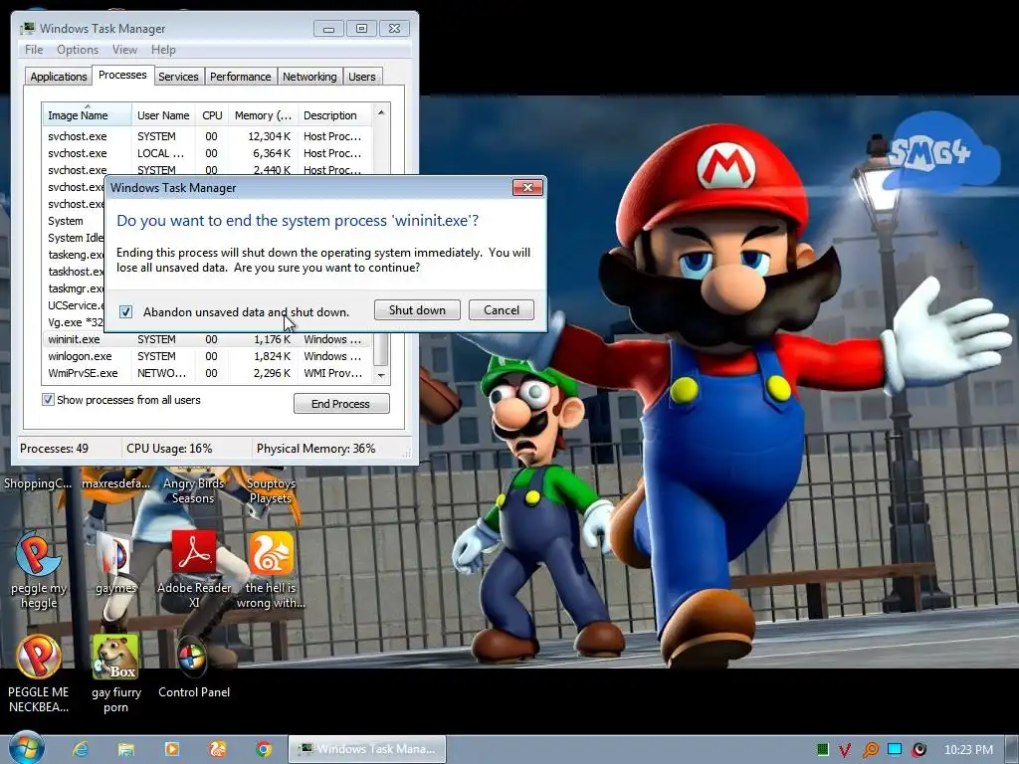
Task: Click the Show desktop strip beside the clock
Action: click(x=1012, y=749)
